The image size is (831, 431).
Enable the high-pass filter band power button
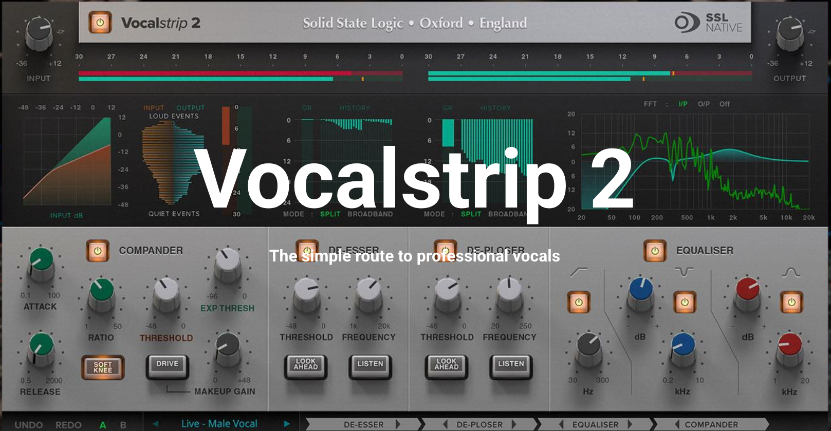[579, 302]
